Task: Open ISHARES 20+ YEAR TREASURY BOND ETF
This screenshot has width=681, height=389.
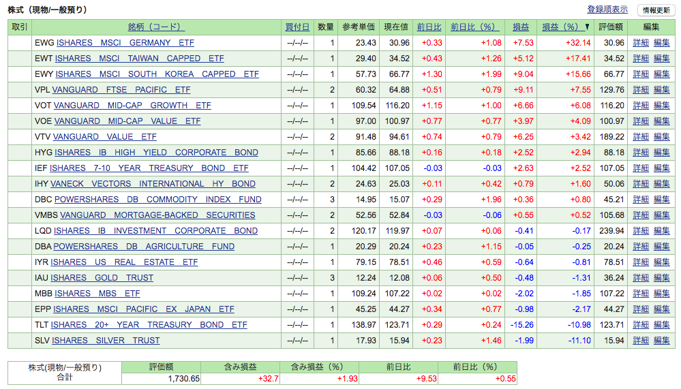Action: coord(149,325)
